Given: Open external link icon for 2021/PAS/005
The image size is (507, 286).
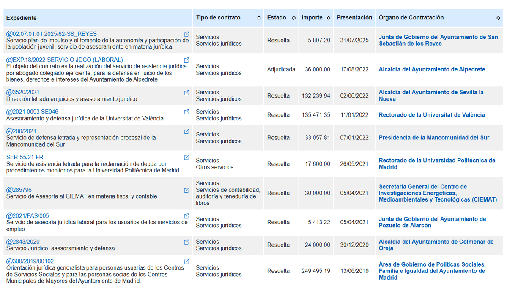Looking at the screenshot, I should [x=186, y=216].
